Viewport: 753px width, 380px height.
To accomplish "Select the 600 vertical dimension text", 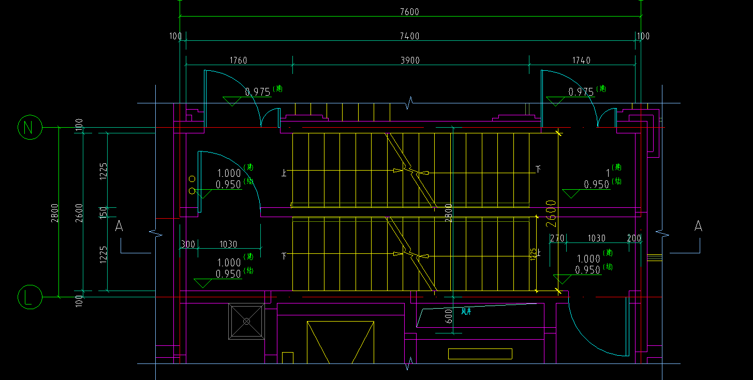I will pyautogui.click(x=449, y=316).
